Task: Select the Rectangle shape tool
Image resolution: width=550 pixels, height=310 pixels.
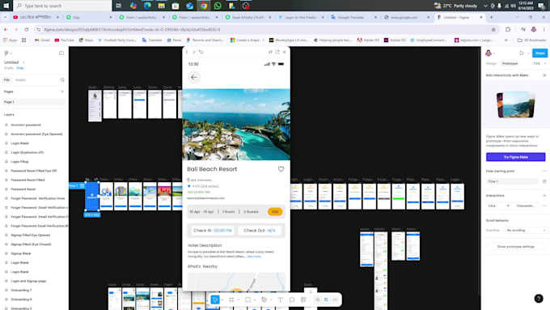Action: tap(248, 299)
